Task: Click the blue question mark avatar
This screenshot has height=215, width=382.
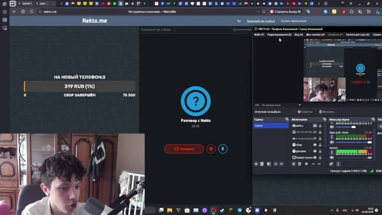Action: (196, 101)
